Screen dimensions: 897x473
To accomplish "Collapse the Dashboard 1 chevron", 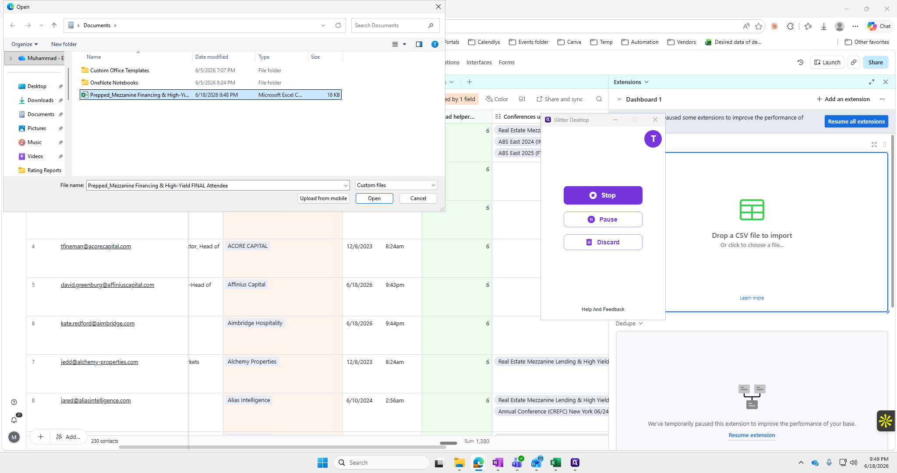I will 619,99.
